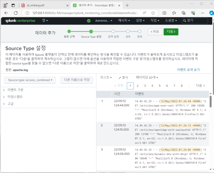Expand the 이벤트 구분 section
Viewport: 214px width, 173px height.
click(13, 90)
